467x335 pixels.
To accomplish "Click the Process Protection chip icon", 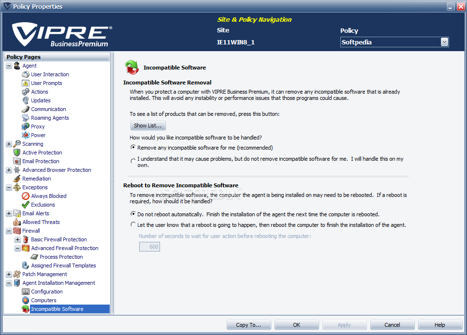I will (34, 257).
